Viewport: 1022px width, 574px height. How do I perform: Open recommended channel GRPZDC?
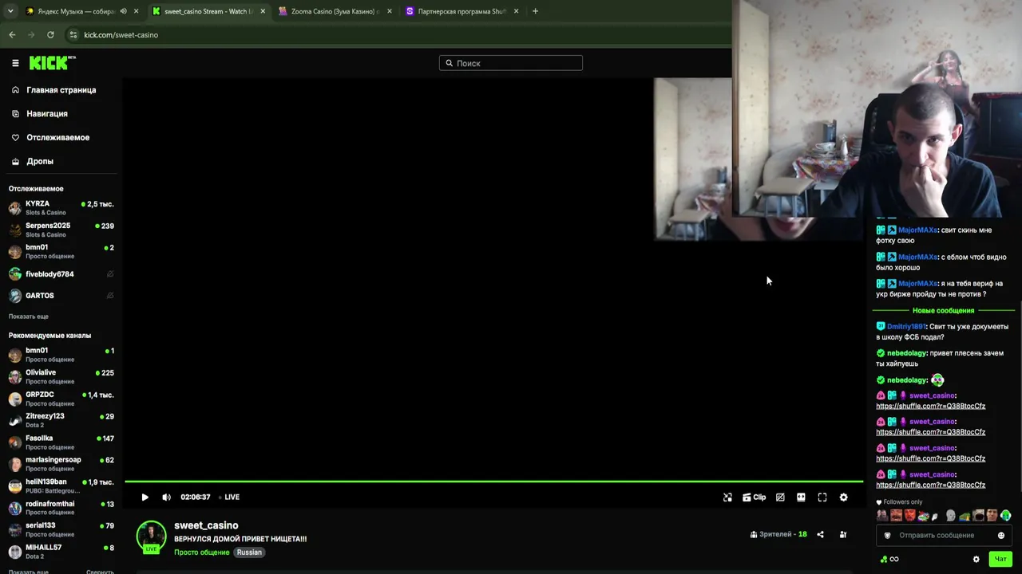tap(61, 399)
